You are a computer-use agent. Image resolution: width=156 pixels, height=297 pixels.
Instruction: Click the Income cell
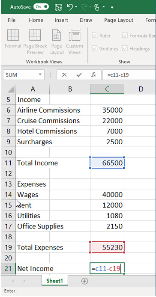tap(33, 100)
